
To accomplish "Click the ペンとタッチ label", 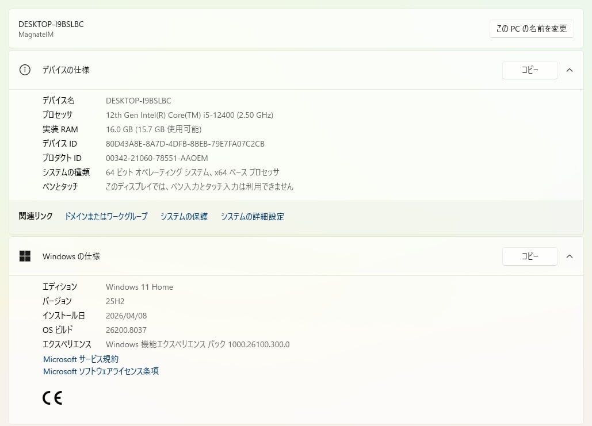I will (60, 187).
